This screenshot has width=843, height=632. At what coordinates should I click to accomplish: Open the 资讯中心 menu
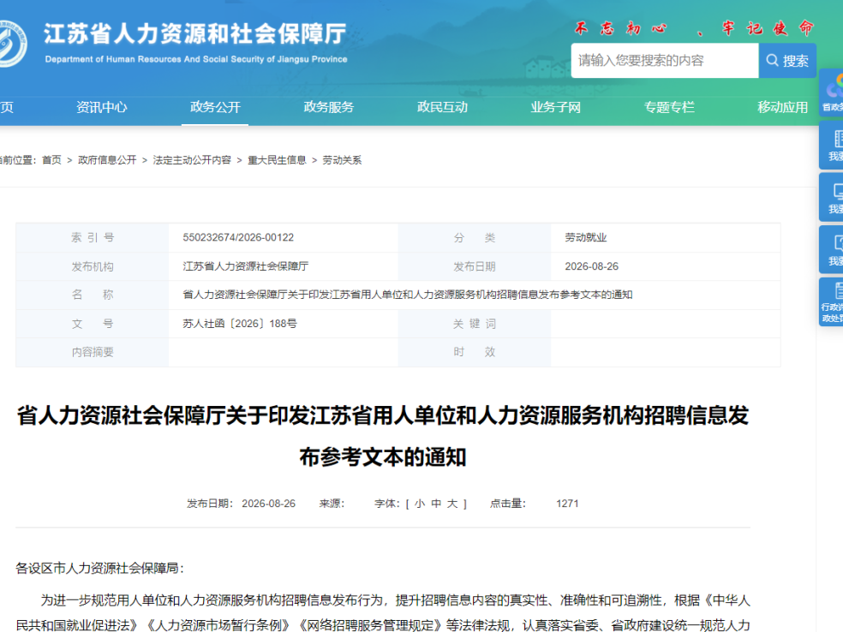[x=102, y=107]
